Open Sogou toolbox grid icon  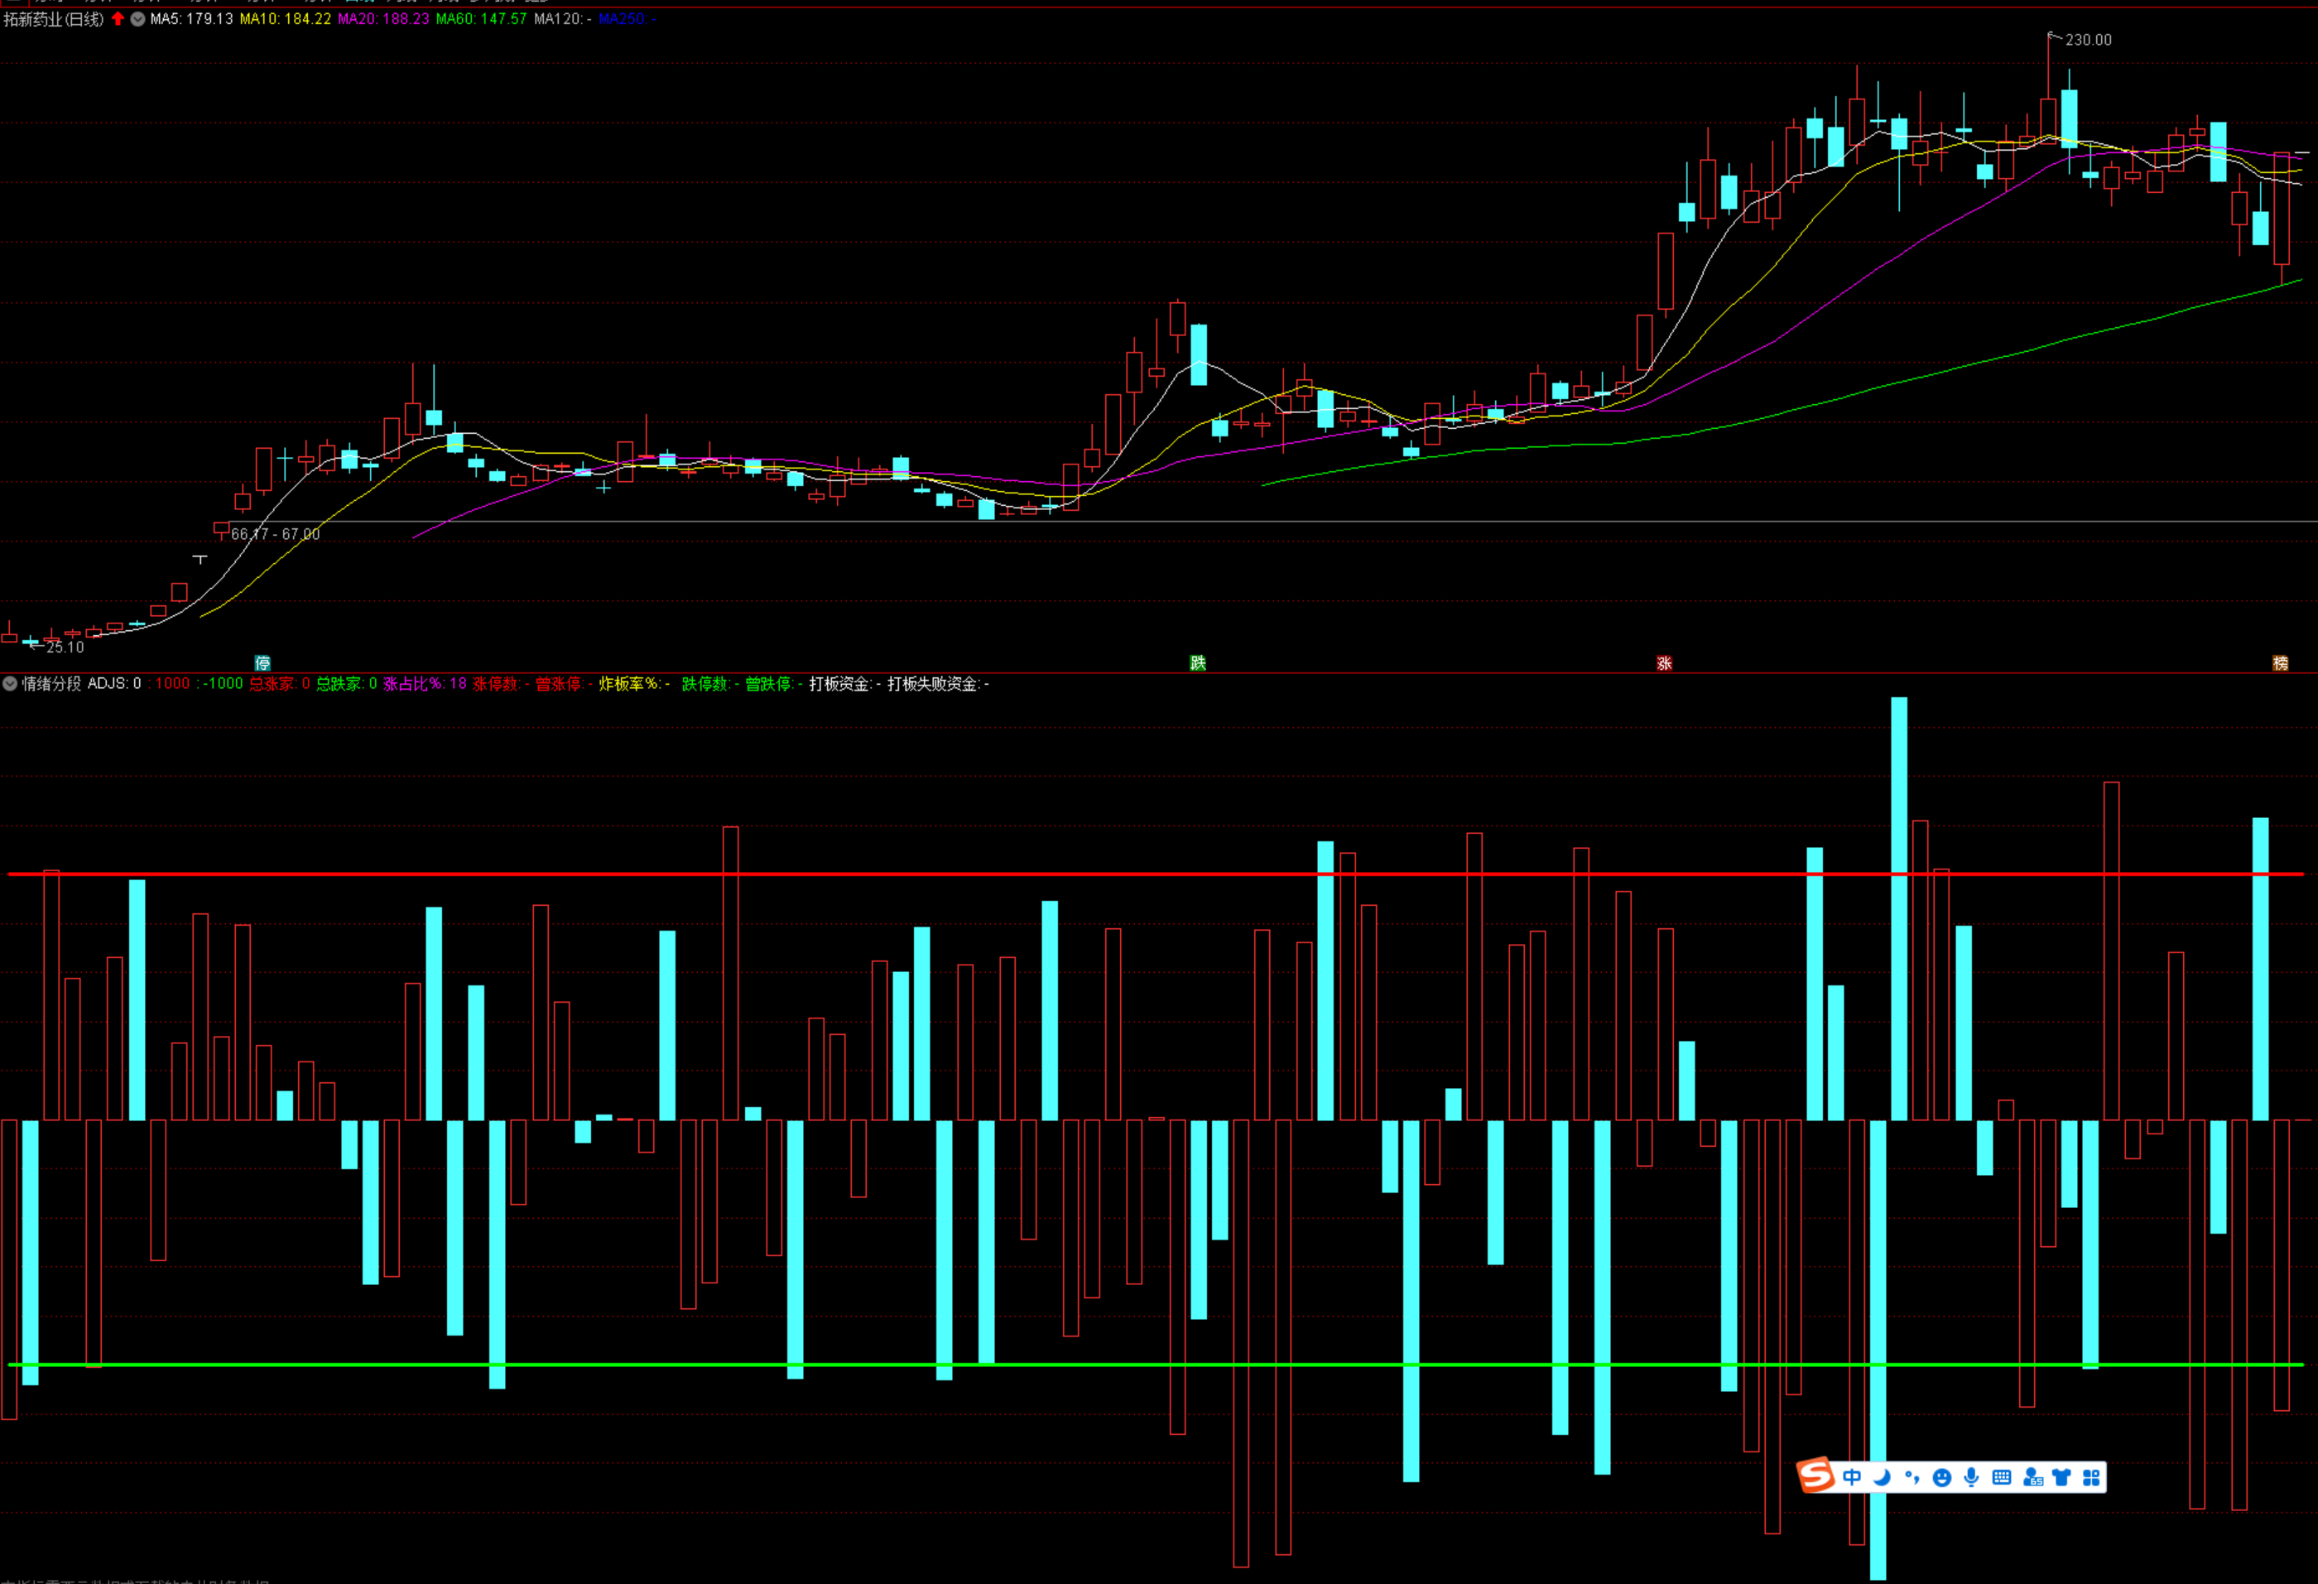tap(2092, 1477)
